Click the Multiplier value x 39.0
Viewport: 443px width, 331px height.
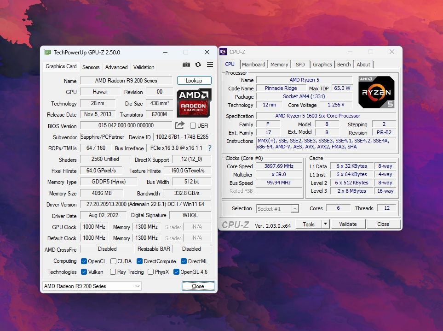(279, 174)
